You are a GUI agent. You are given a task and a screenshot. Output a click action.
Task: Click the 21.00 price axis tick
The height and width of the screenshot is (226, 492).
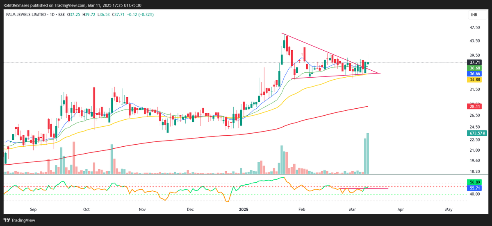click(x=474, y=150)
